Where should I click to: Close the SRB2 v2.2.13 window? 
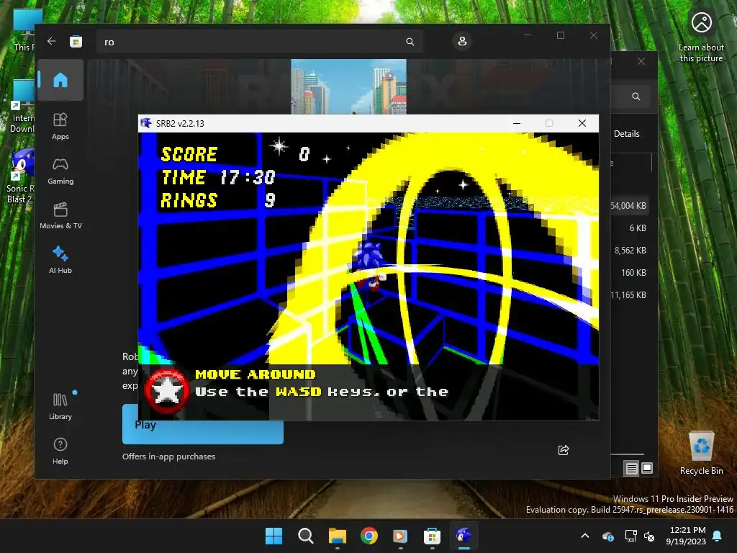582,123
